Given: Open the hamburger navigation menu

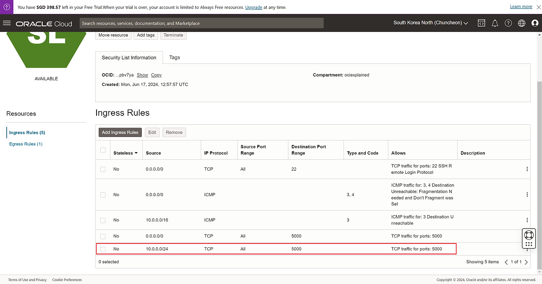Looking at the screenshot, I should tap(7, 23).
